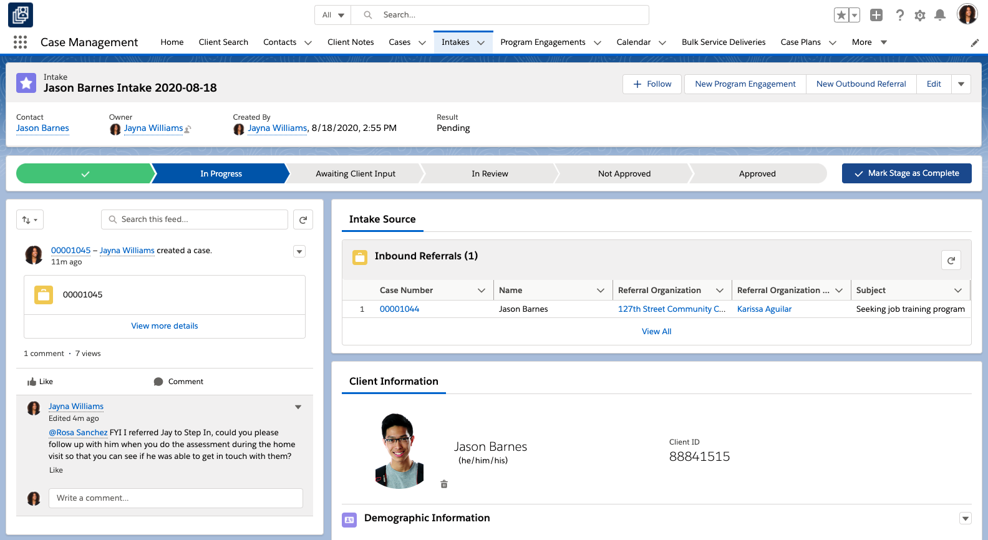Click the edit navigation pencil icon
Screen dimensions: 988x540
point(974,42)
